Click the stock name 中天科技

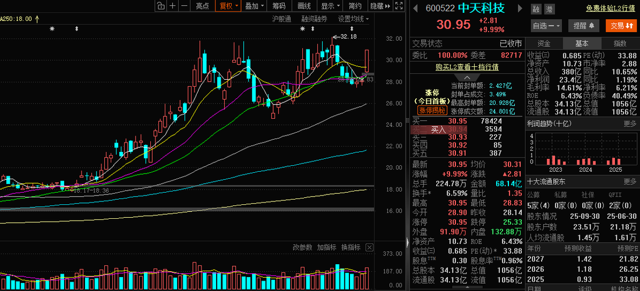(481, 8)
